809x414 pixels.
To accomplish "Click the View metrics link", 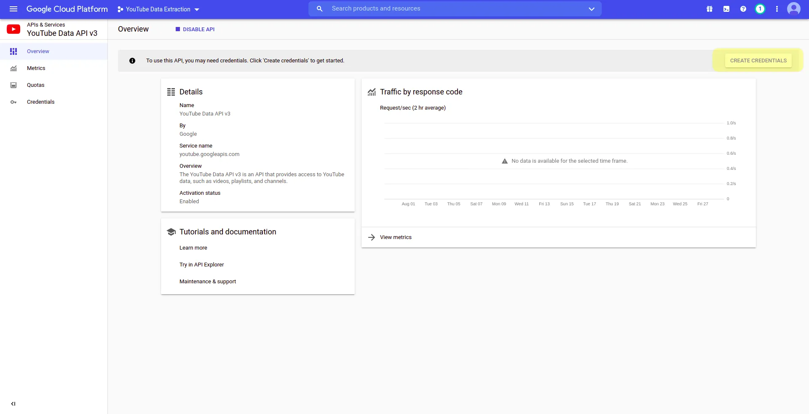I will pyautogui.click(x=396, y=237).
